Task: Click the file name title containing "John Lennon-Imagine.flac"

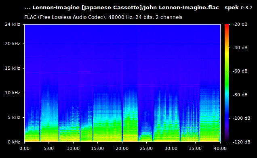Action: [x=122, y=8]
